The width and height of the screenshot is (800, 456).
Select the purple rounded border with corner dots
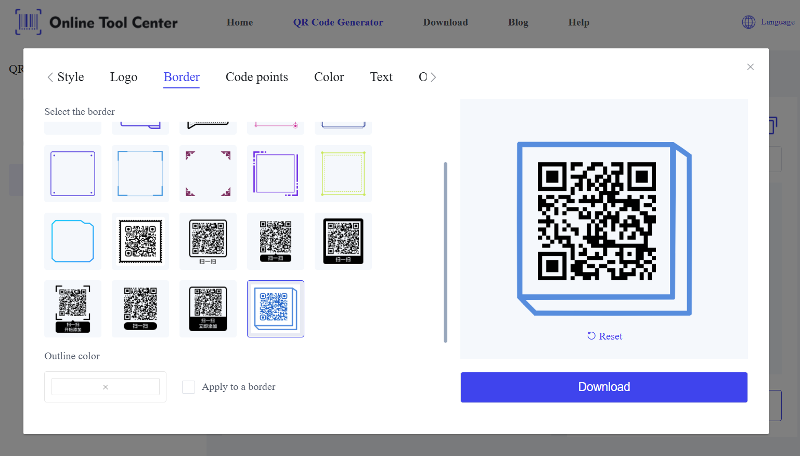[x=73, y=174]
